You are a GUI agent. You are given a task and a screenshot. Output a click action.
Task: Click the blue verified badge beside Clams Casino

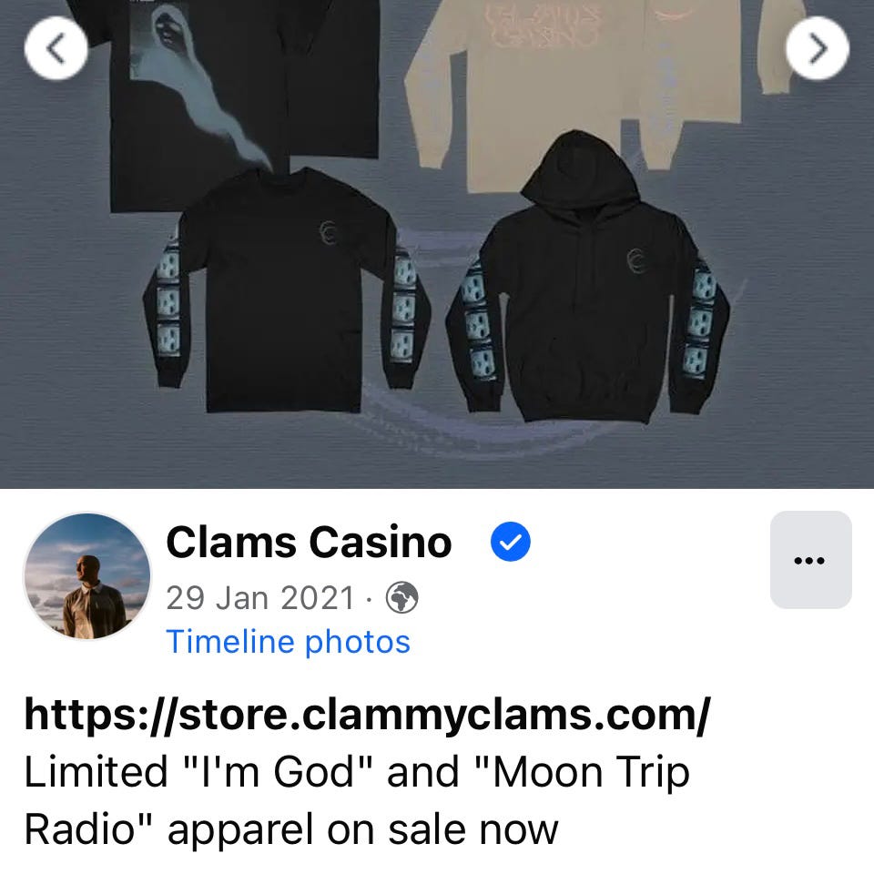pyautogui.click(x=510, y=542)
